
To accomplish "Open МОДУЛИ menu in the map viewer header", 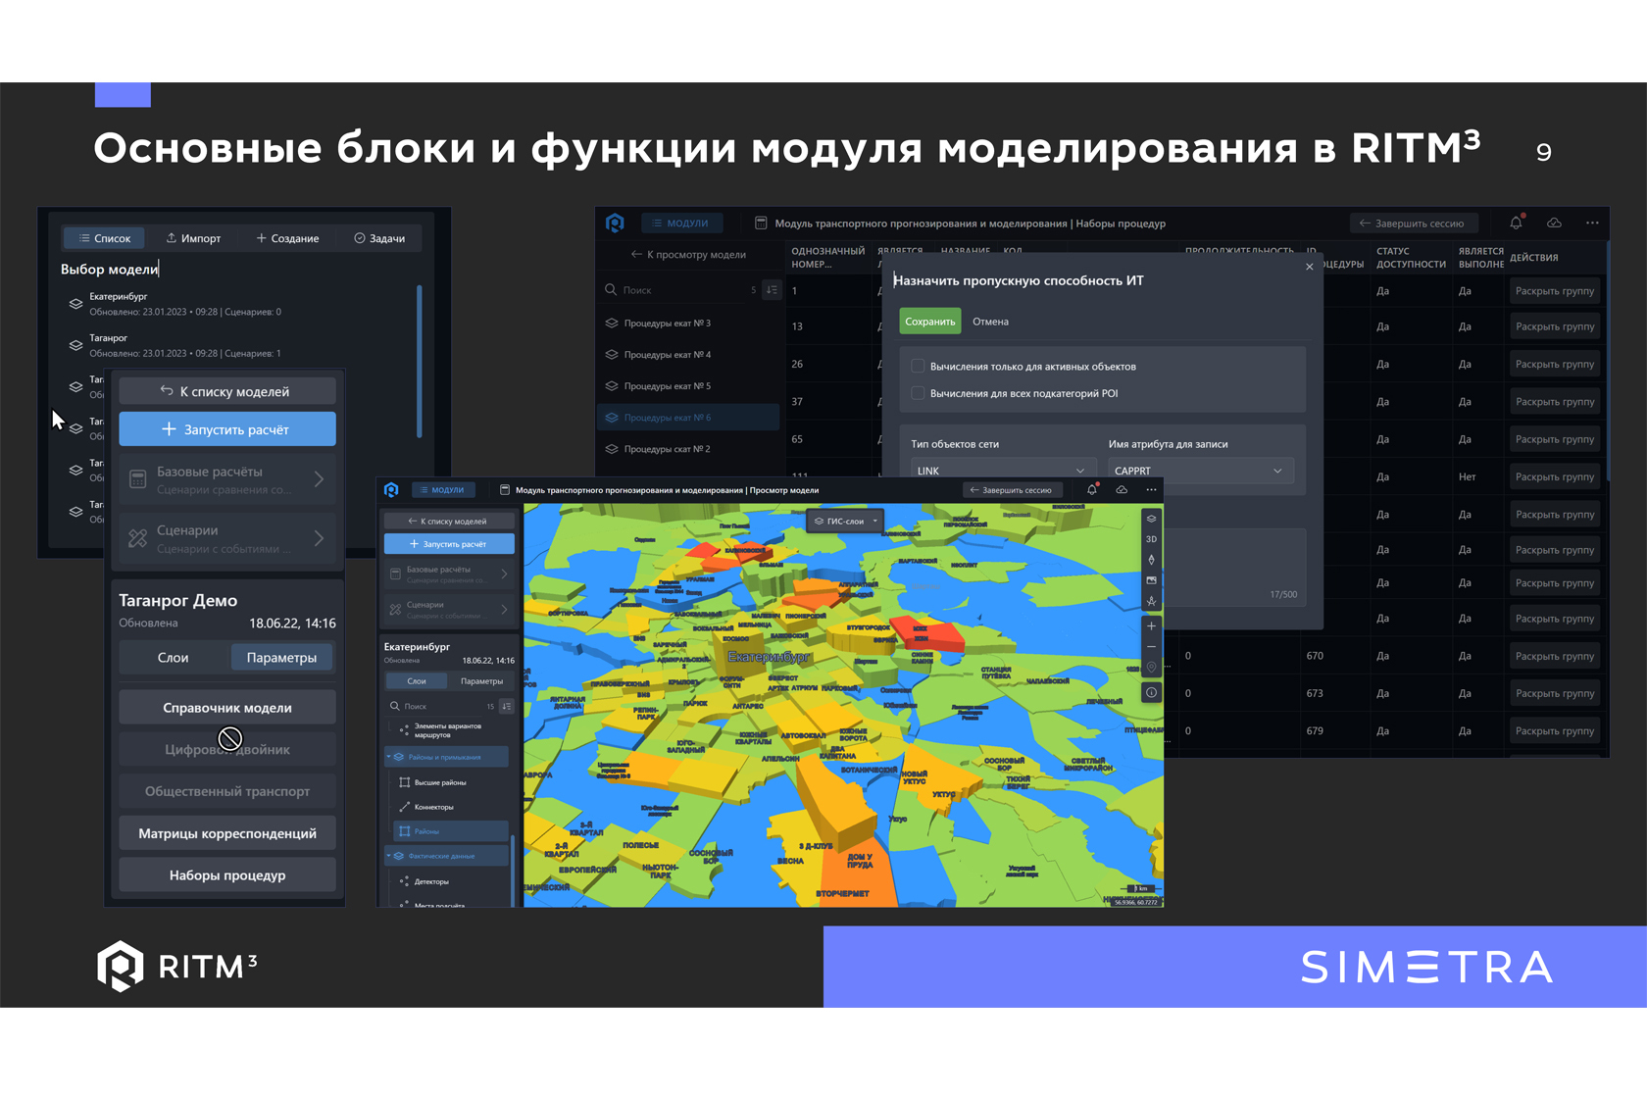I will (442, 490).
